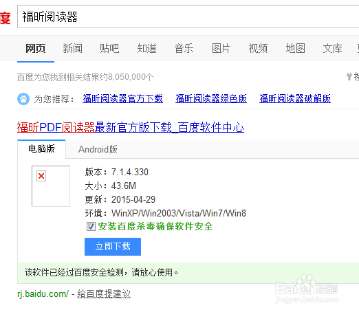Switch to the 图片 tab
Screen dimensions: 359x312
221,48
